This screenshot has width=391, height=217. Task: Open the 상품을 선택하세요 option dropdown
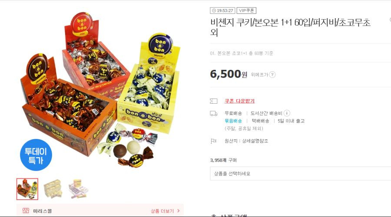[x=301, y=174]
